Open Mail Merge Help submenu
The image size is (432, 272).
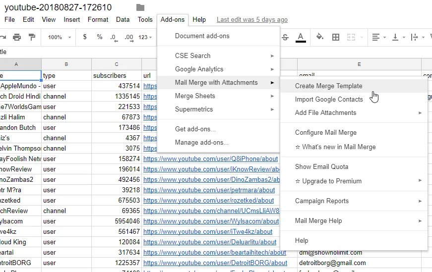point(354,221)
